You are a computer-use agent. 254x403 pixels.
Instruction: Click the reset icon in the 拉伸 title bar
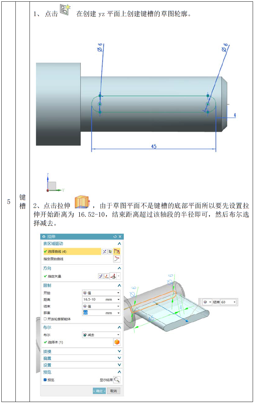coord(115,236)
